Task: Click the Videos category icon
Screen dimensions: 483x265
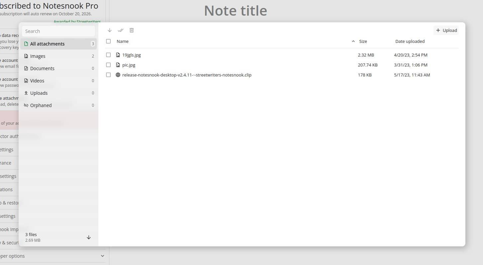Action: pyautogui.click(x=27, y=80)
